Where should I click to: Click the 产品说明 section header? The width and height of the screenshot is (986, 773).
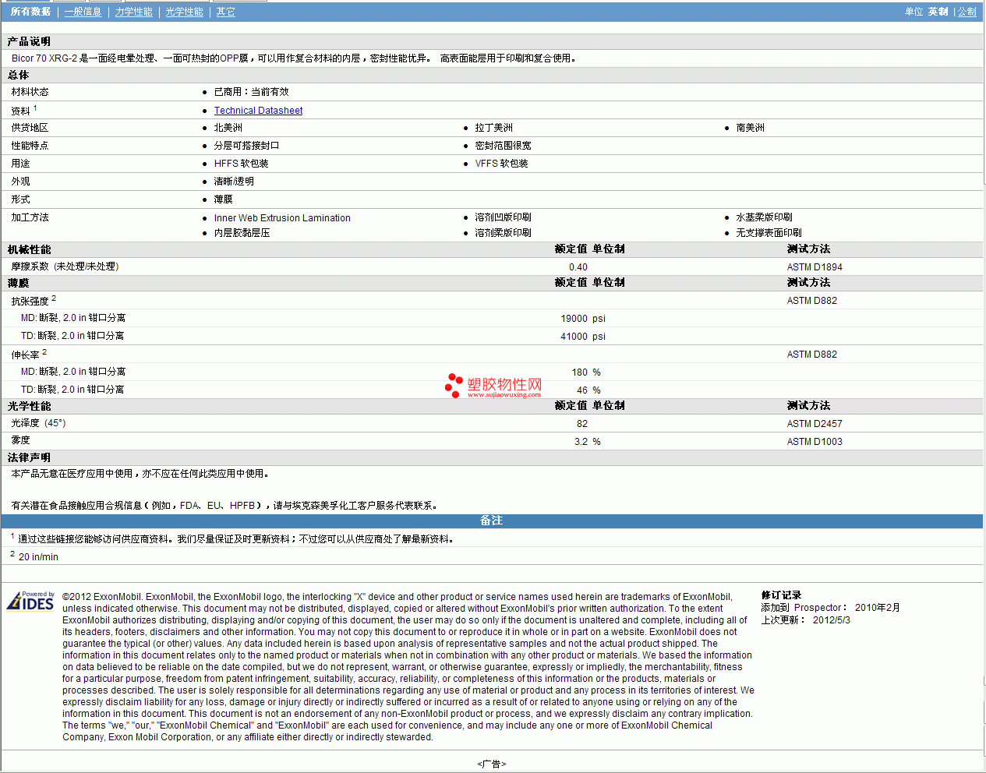[x=29, y=41]
